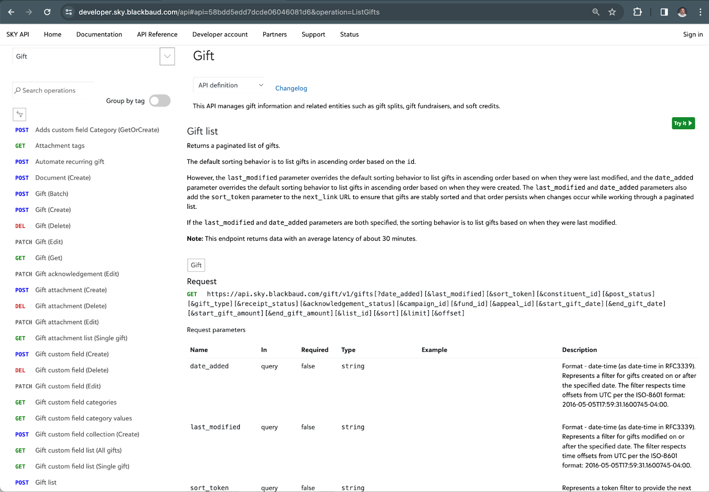
Task: Open Developer account page
Action: coord(220,34)
